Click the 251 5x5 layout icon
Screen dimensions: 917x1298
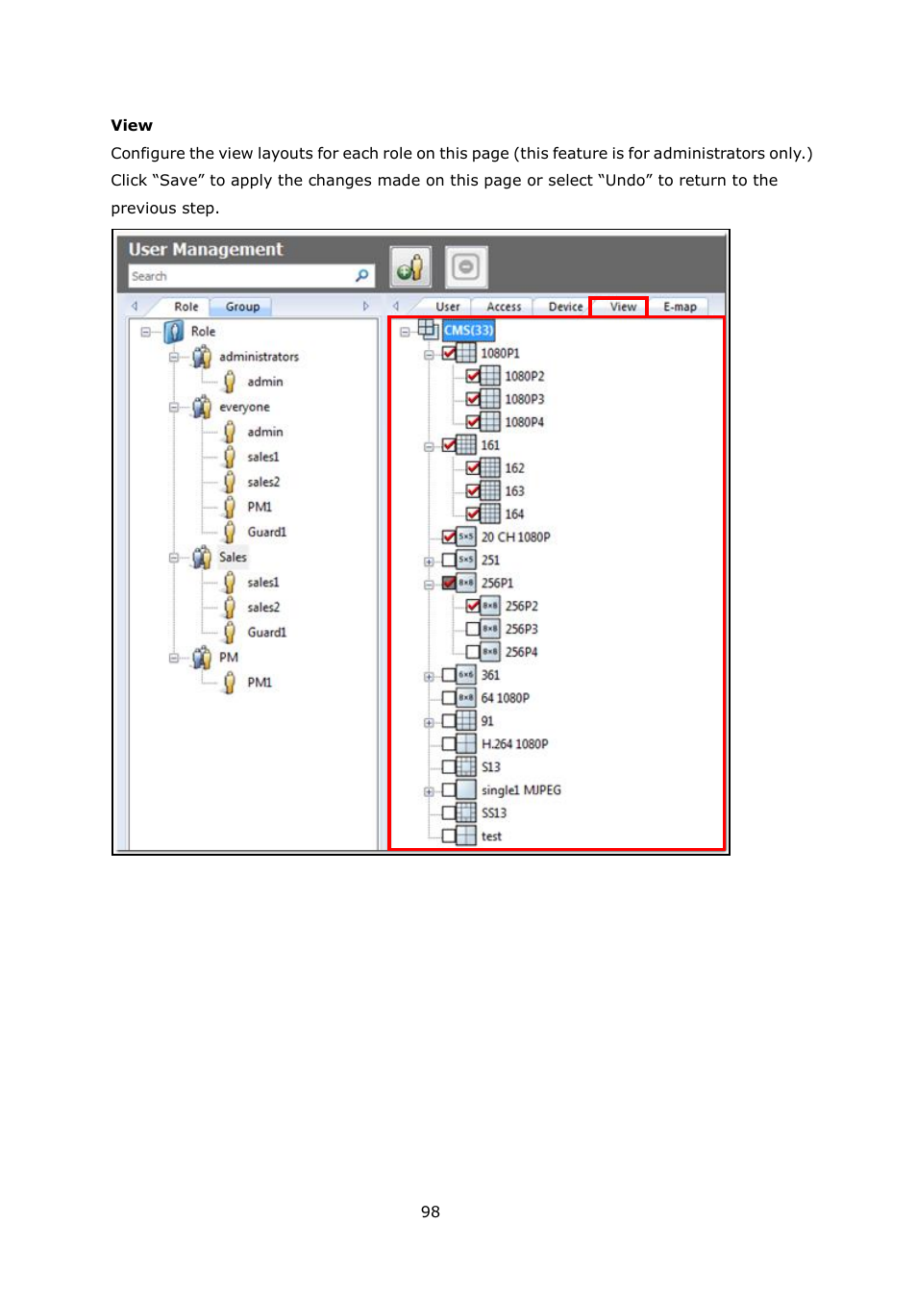(466, 560)
